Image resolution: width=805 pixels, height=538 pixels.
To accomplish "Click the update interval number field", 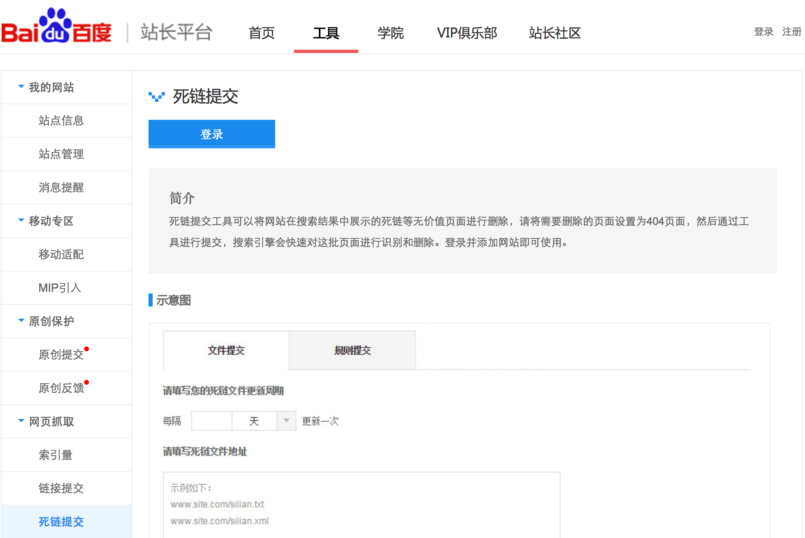I will (x=212, y=421).
